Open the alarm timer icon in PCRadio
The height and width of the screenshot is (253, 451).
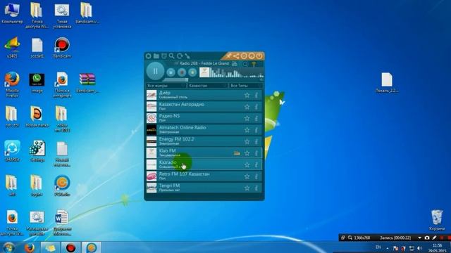164,56
